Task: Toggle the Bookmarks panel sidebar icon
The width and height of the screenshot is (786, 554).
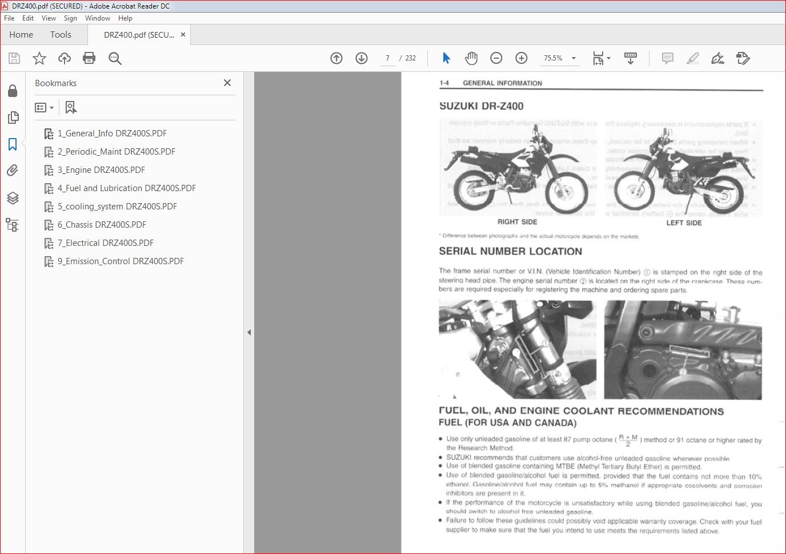Action: point(13,144)
